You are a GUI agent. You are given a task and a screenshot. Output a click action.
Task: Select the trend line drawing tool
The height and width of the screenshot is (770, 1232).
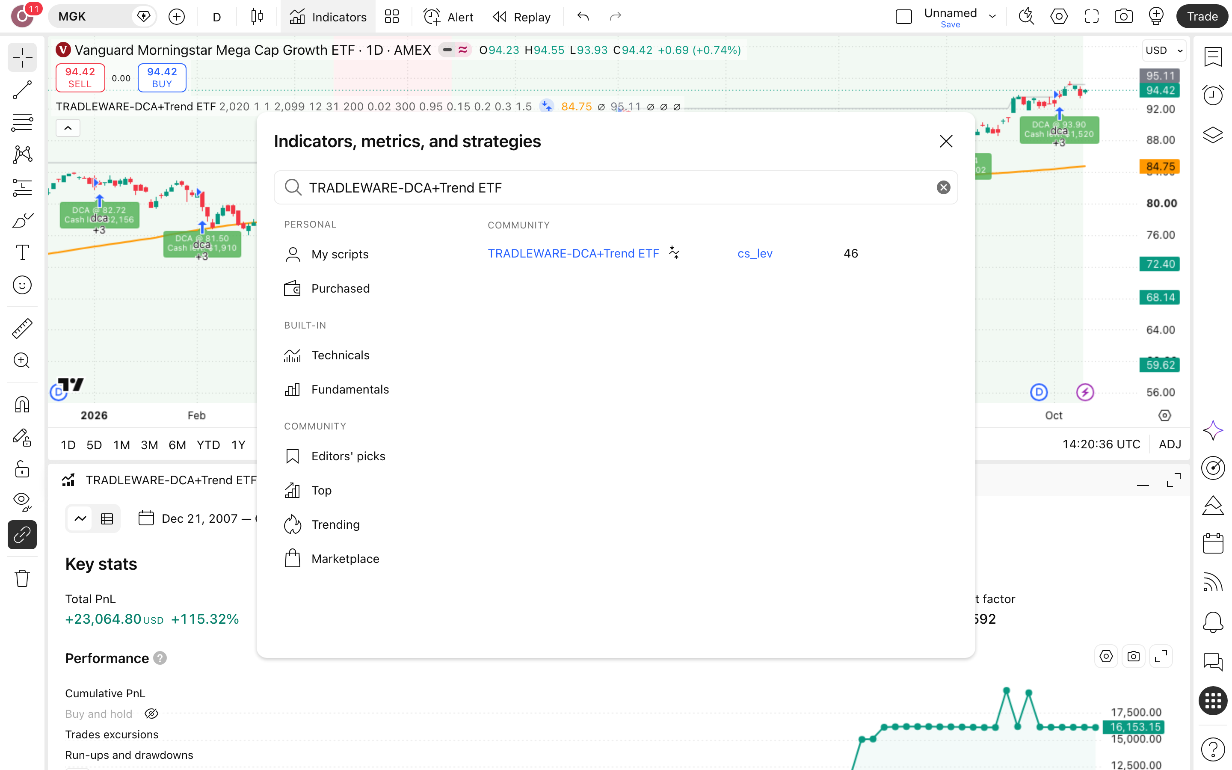pyautogui.click(x=22, y=90)
